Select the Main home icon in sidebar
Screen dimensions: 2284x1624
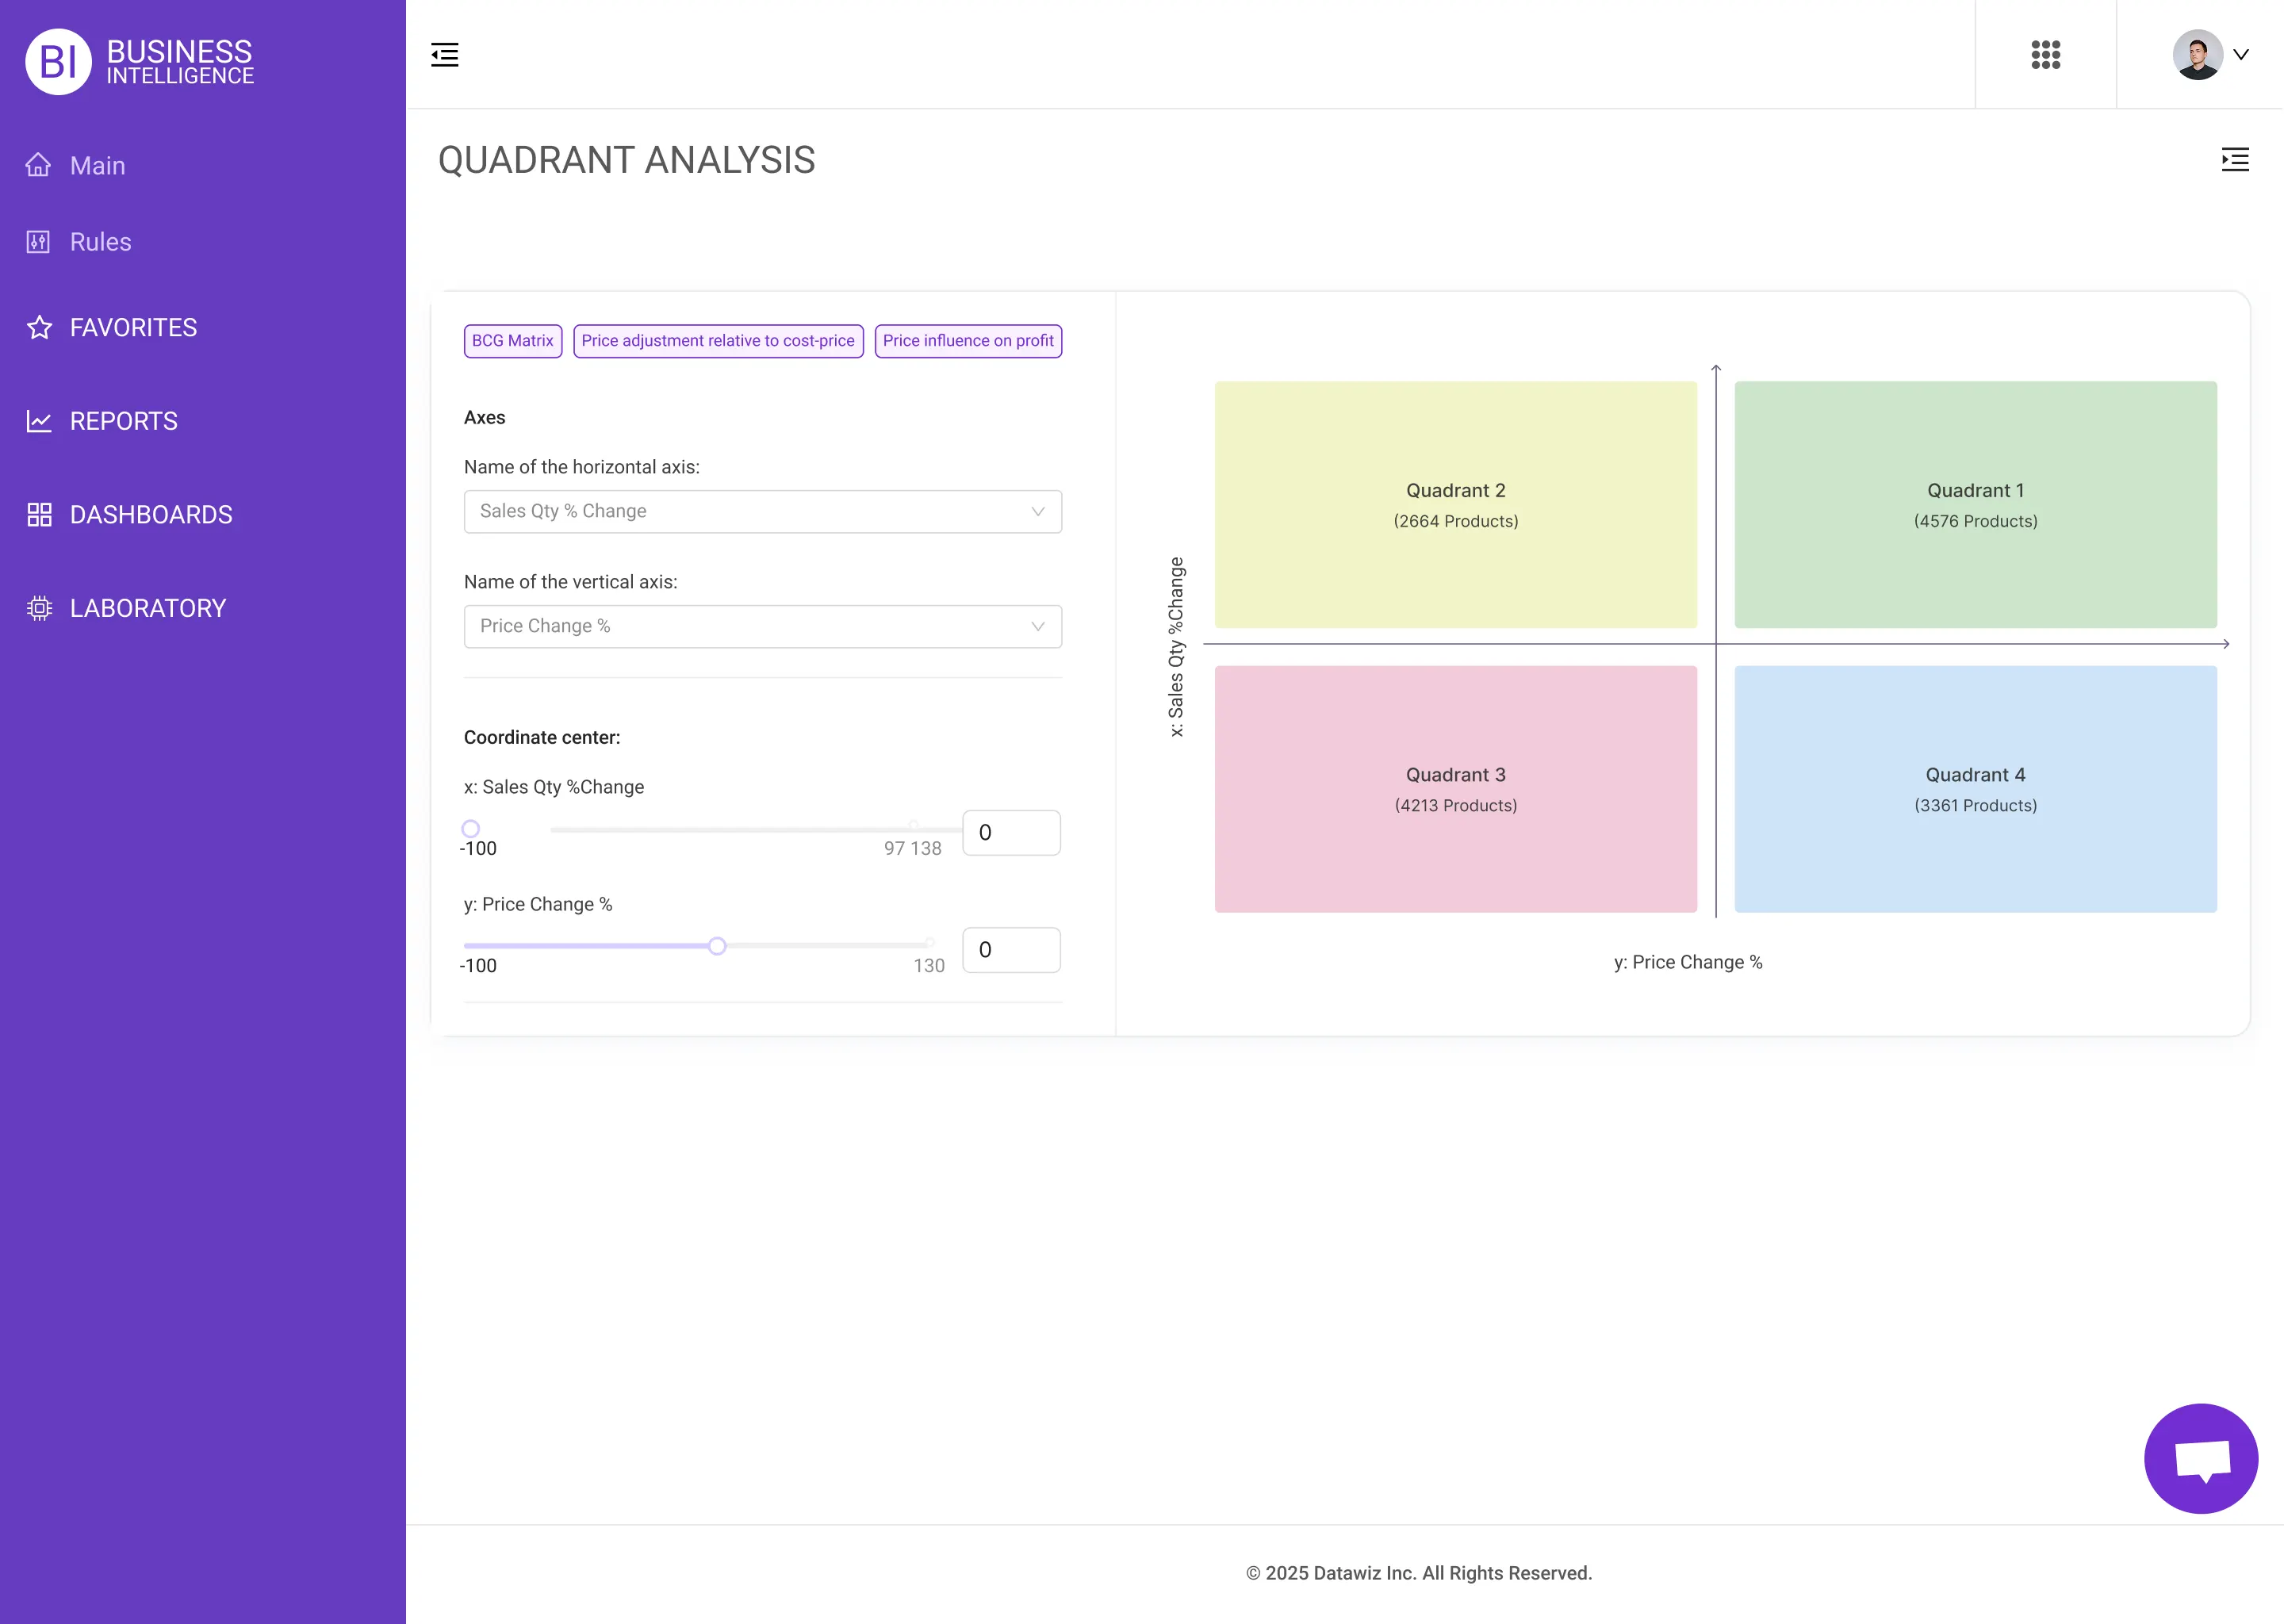tap(38, 164)
